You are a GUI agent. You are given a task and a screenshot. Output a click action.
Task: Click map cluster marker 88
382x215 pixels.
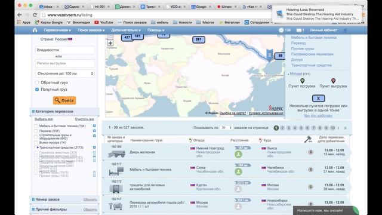(x=280, y=56)
